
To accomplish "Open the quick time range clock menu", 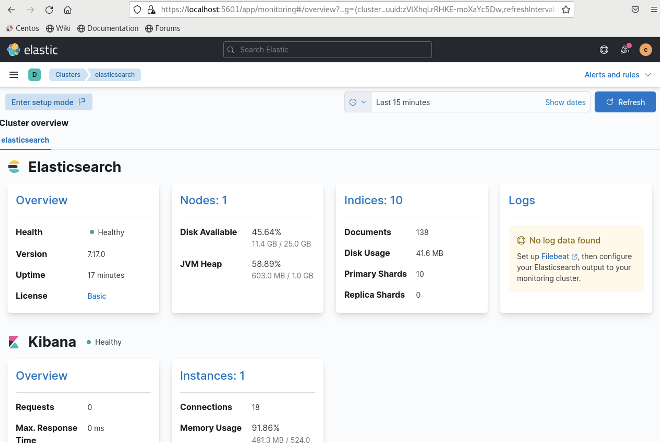I will click(357, 102).
